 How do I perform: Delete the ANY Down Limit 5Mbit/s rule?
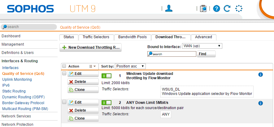point(83,110)
